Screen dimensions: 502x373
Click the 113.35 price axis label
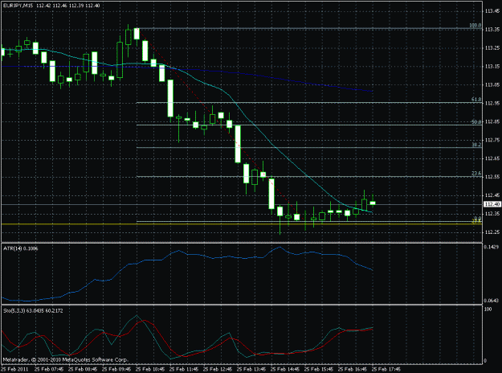pyautogui.click(x=492, y=30)
